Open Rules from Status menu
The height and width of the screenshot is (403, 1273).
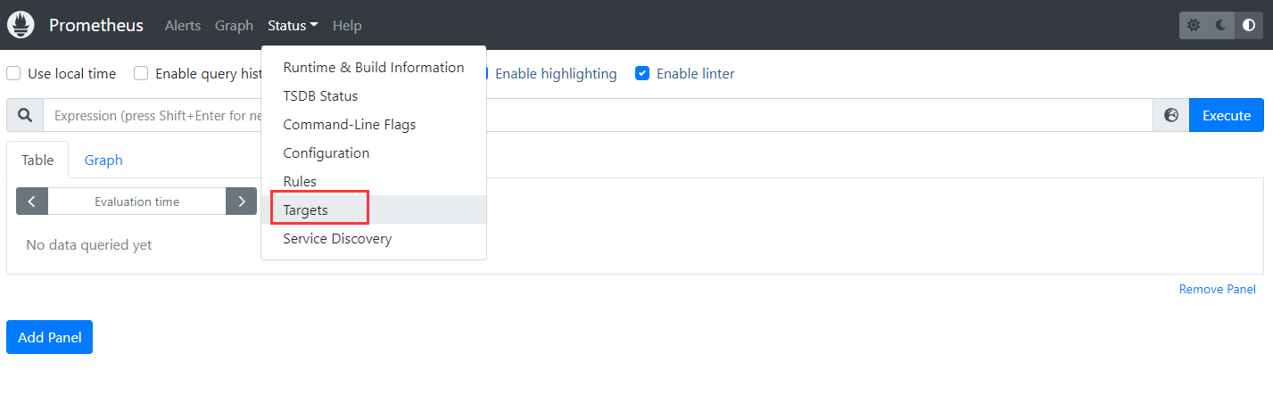coord(374,181)
